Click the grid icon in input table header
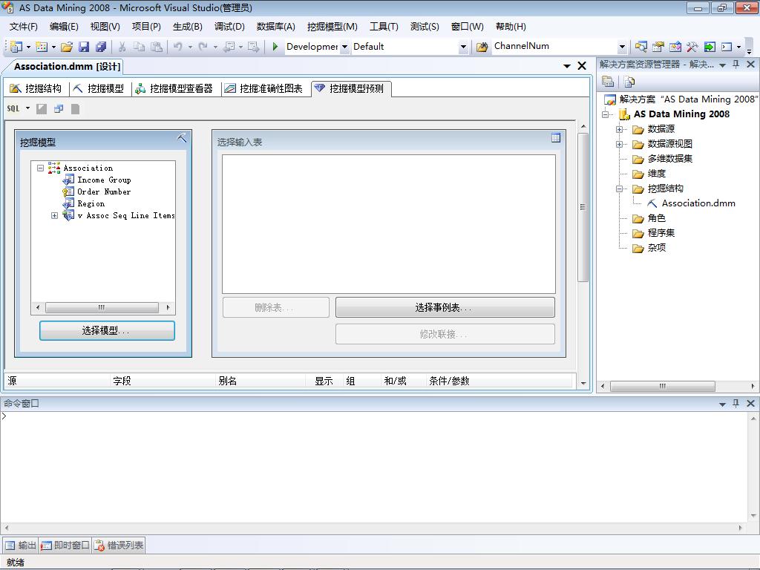Viewport: 760px width, 570px height. tap(556, 138)
